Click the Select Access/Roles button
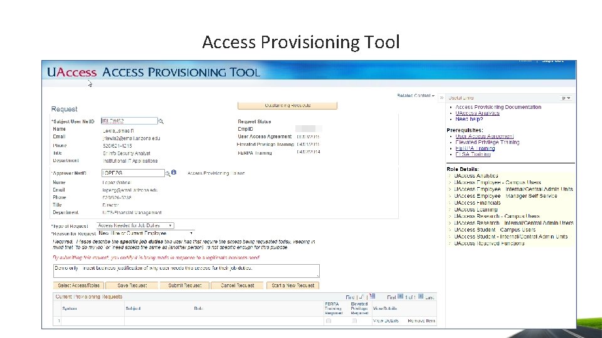602x338 pixels. point(78,285)
